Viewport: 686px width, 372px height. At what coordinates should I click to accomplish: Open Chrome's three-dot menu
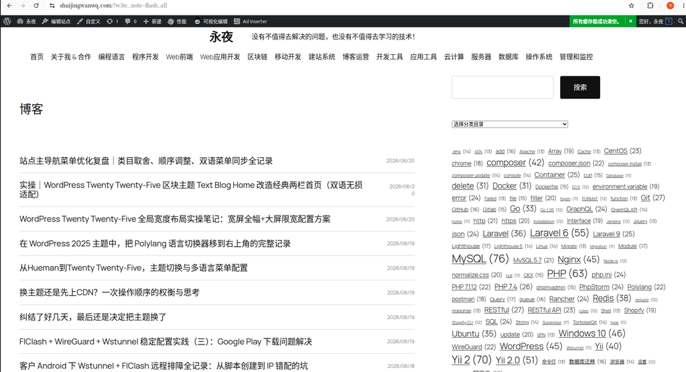684,5
